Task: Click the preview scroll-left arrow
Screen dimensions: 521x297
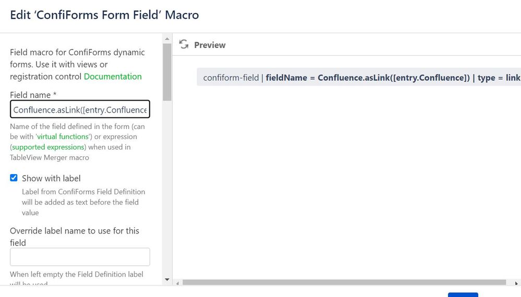Action: point(177,283)
